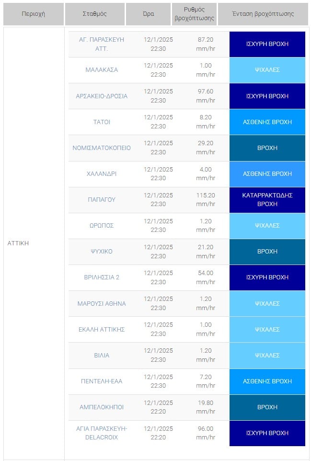Viewport: 311px width, 461px height.
Task: Click the Περιοχή column header
Action: coord(33,14)
